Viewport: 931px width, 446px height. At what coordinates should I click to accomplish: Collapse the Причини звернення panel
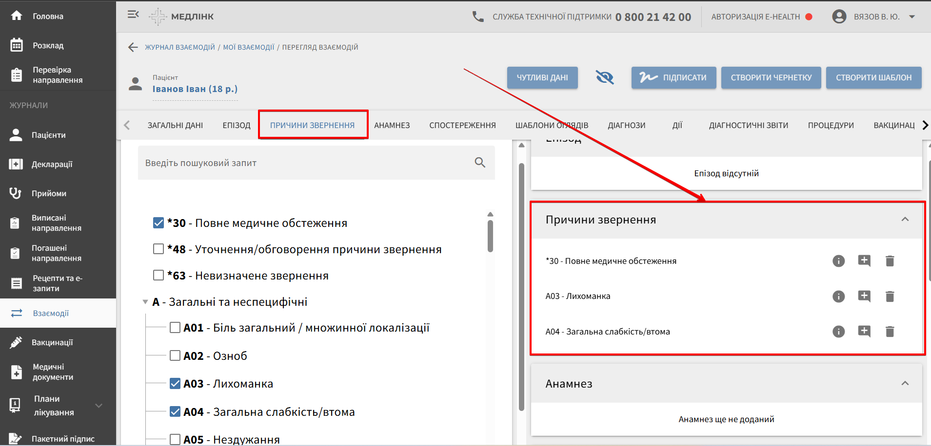click(x=905, y=220)
